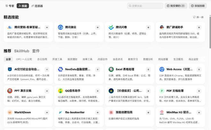Open 我安装的 installed skills list

coord(176,6)
